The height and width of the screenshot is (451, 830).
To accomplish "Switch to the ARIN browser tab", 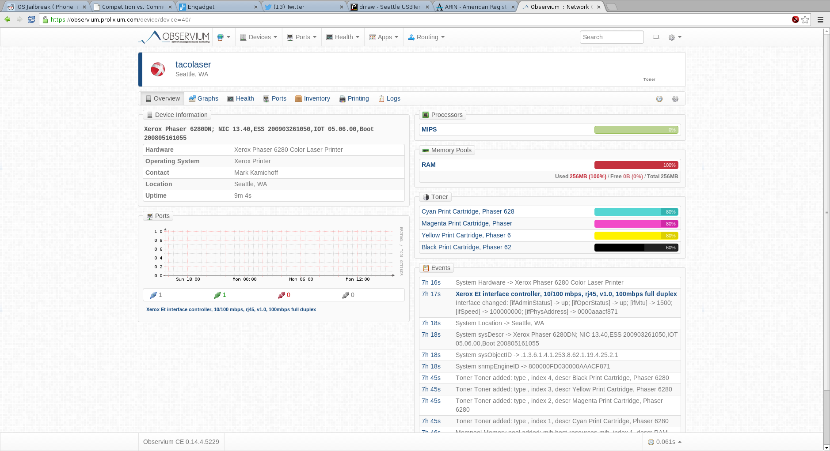I will click(475, 7).
